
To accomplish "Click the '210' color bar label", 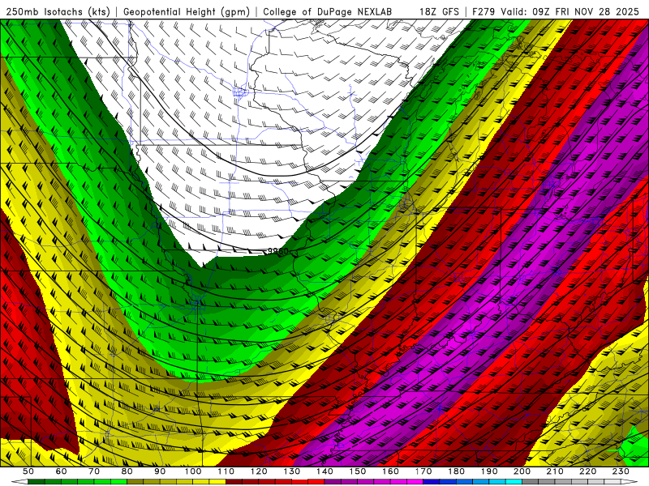I will [x=555, y=471].
